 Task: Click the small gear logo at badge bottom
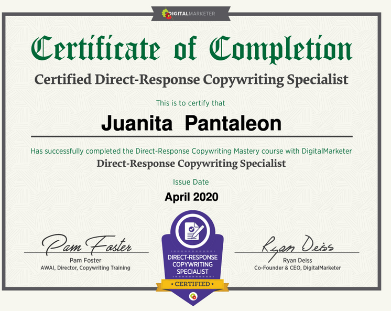pyautogui.click(x=193, y=296)
